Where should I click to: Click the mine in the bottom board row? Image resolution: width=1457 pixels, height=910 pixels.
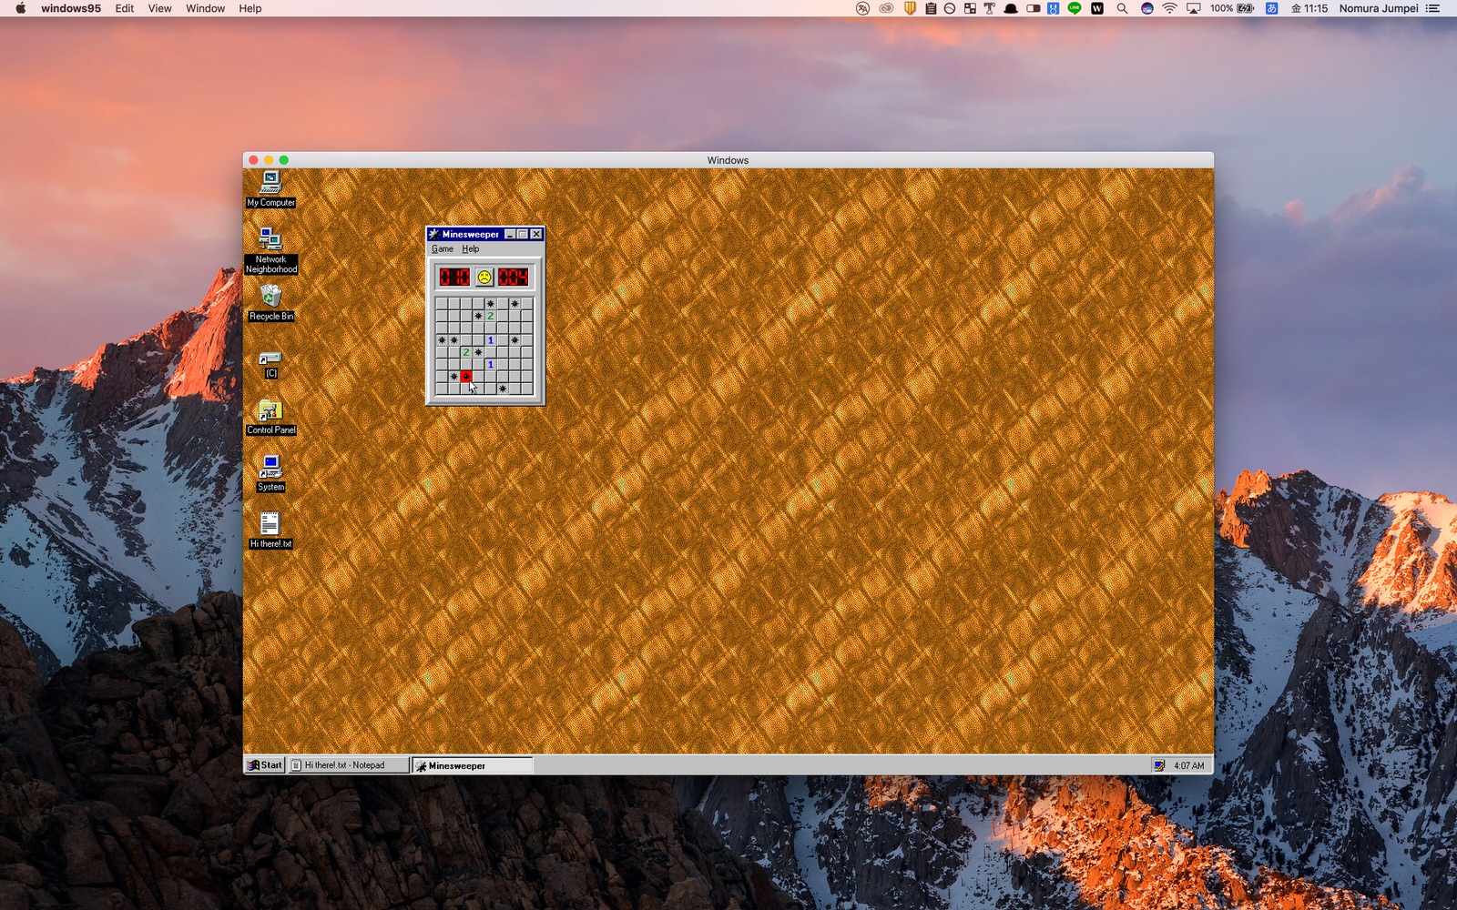point(503,389)
